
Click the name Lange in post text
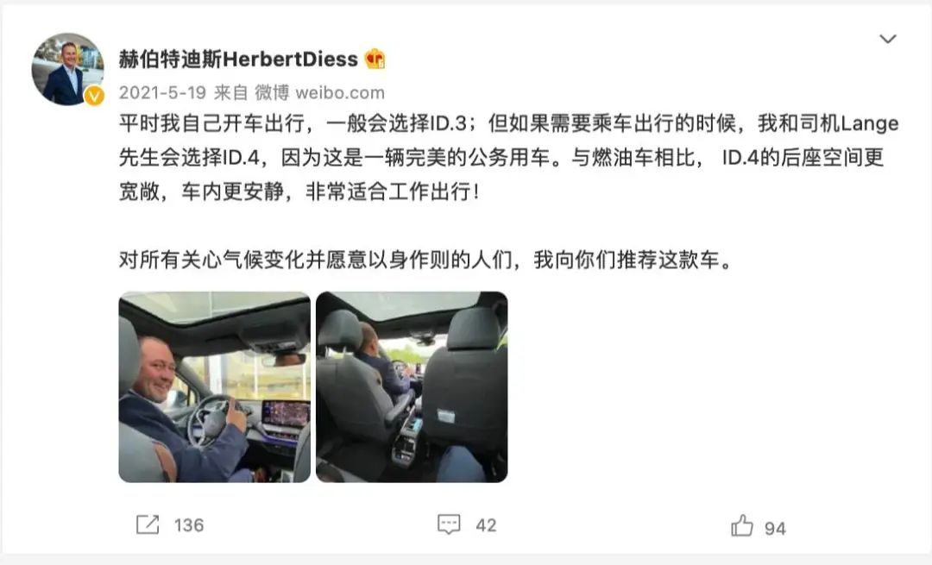pyautogui.click(x=870, y=124)
